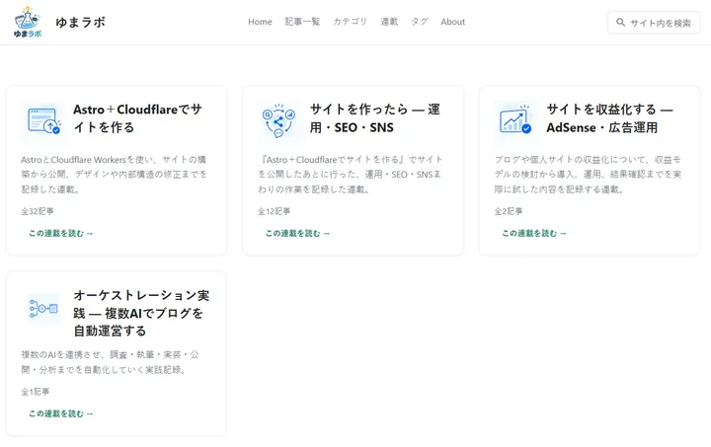Click the 複数のAIを連携させ description text
Viewport: 711px width, 447px height.
(111, 362)
